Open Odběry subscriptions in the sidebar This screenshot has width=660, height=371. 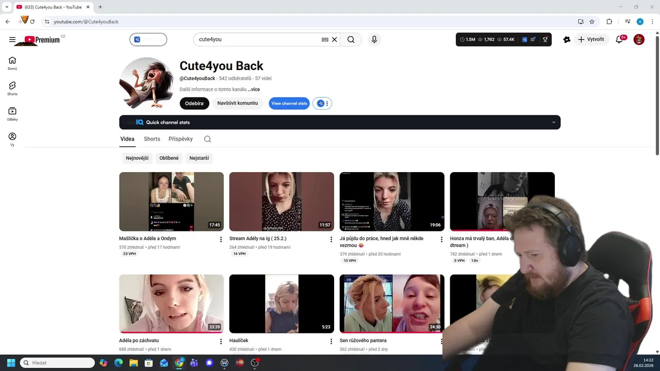pyautogui.click(x=12, y=114)
